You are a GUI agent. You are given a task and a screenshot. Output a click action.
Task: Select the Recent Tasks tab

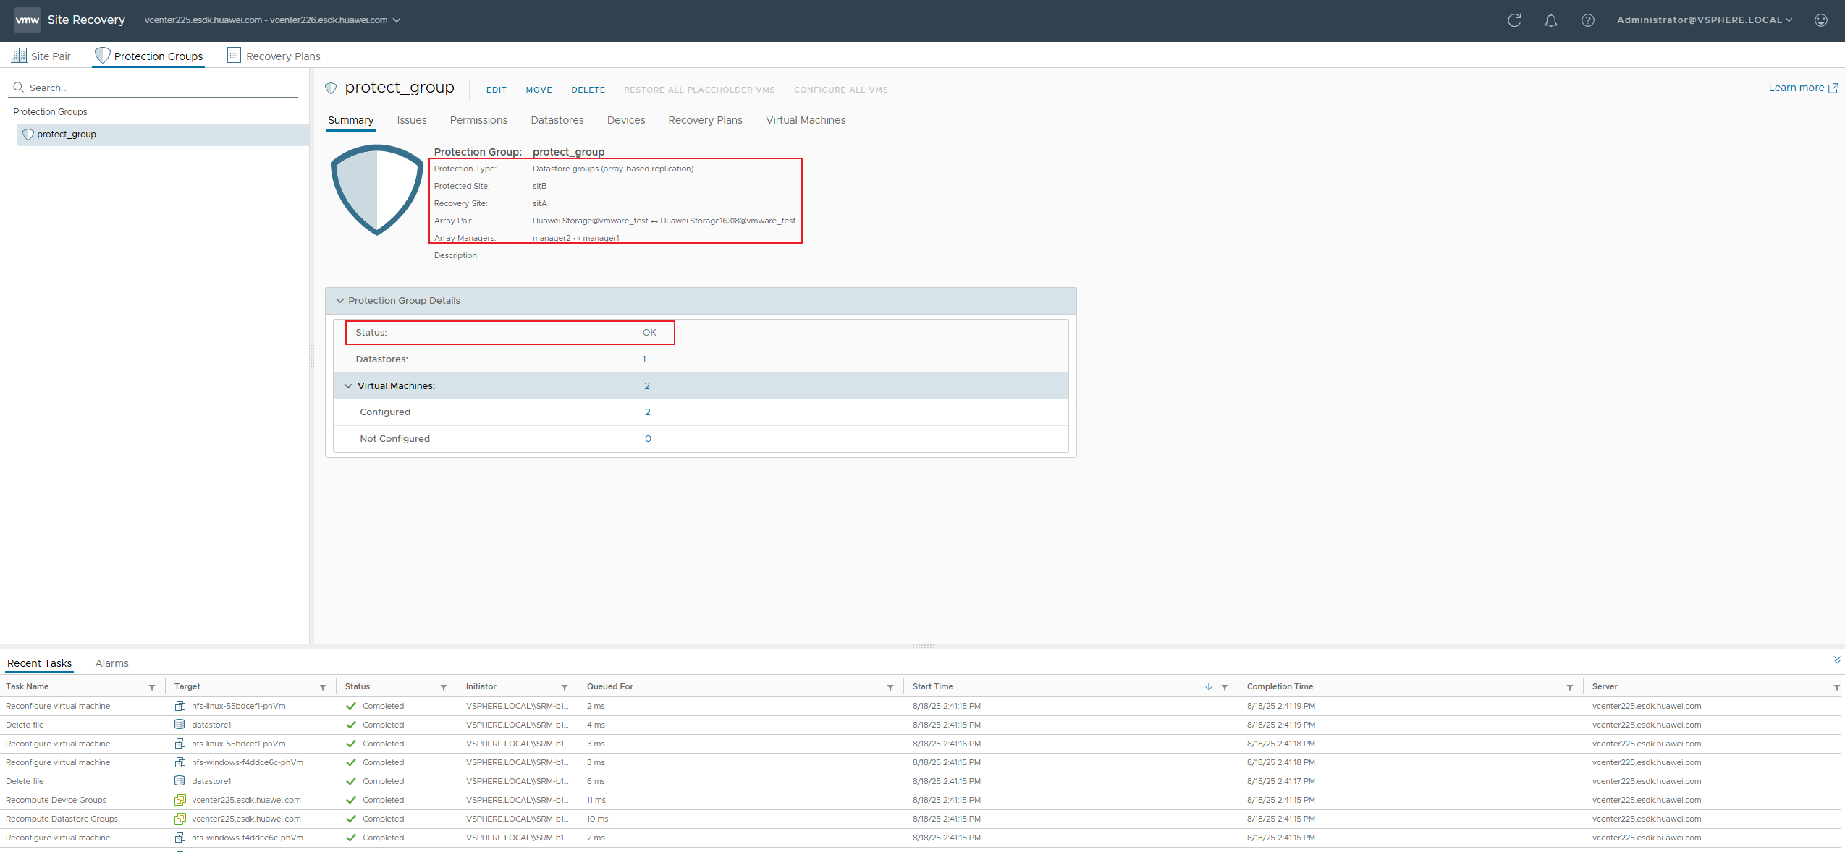pos(39,663)
